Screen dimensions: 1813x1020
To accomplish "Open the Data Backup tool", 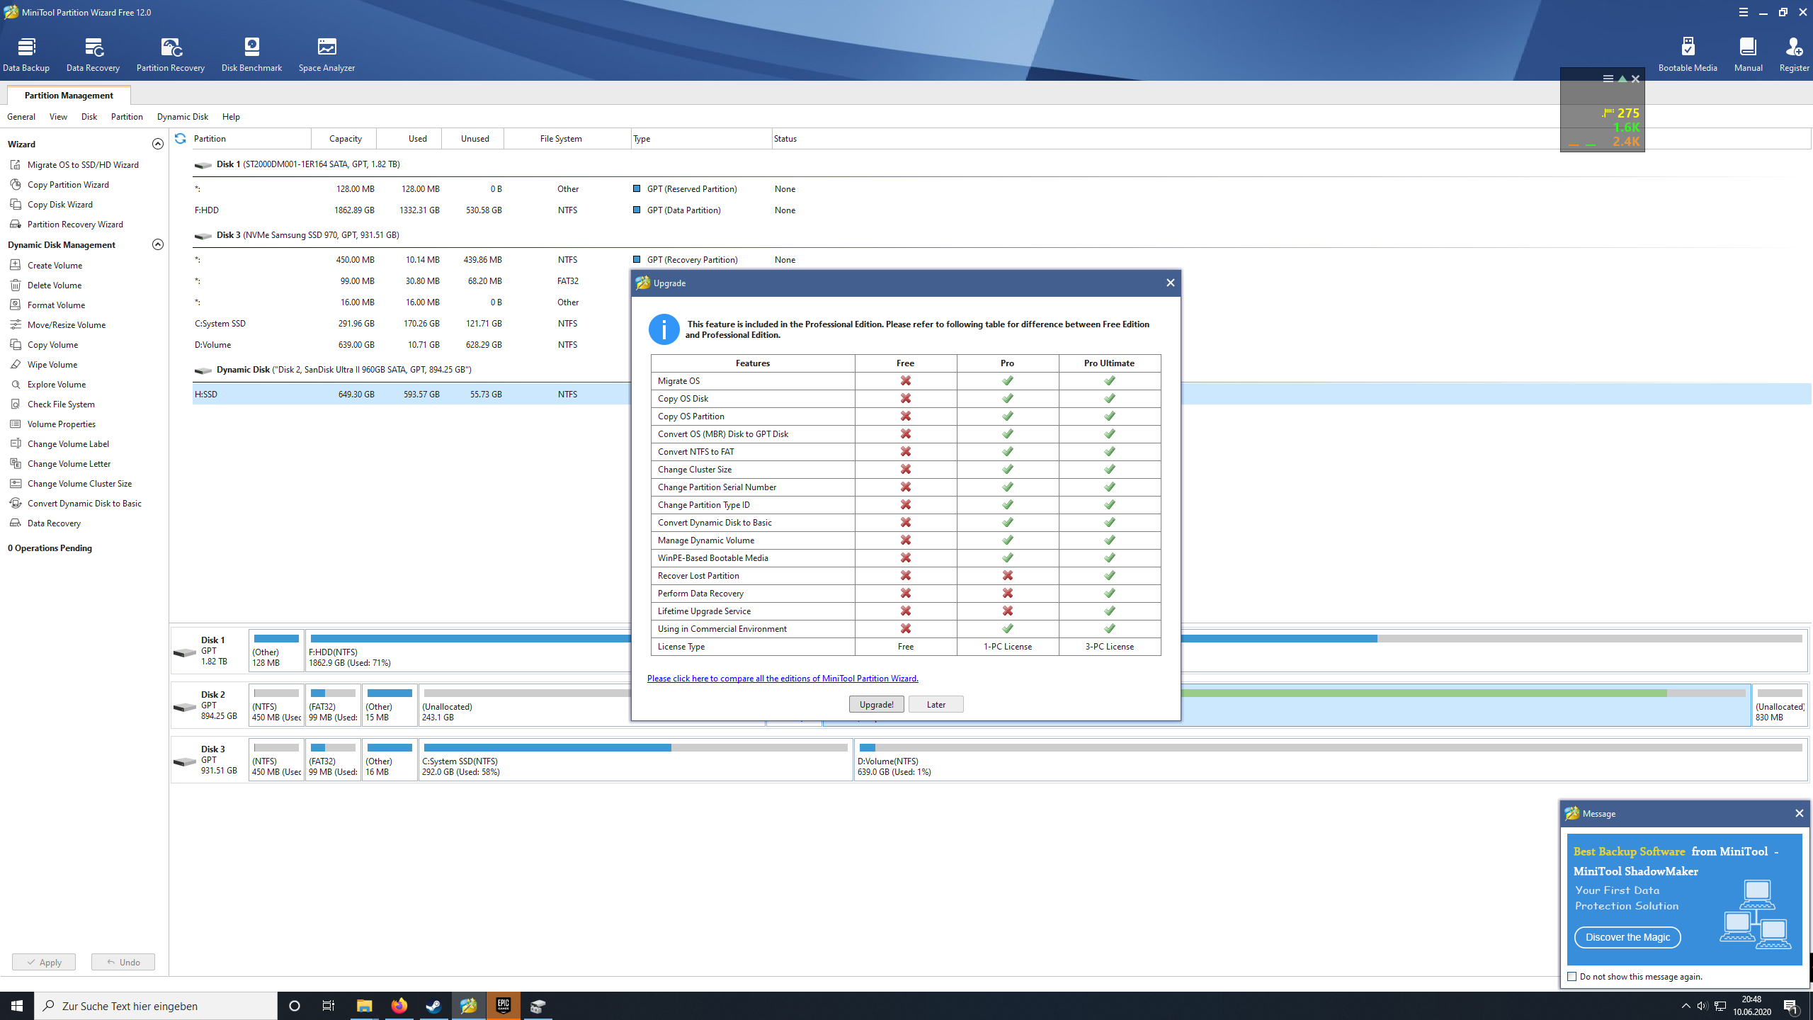I will 26,55.
